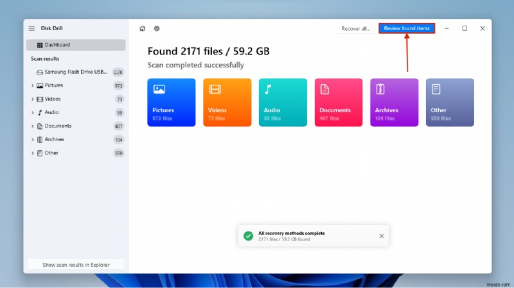Click the Videos sidebar film icon

[40, 99]
